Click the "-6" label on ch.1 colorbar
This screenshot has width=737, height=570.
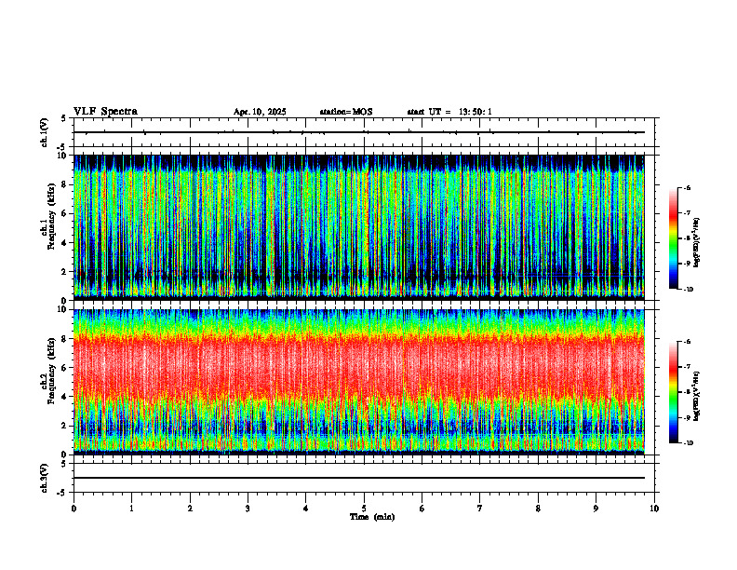pyautogui.click(x=688, y=187)
